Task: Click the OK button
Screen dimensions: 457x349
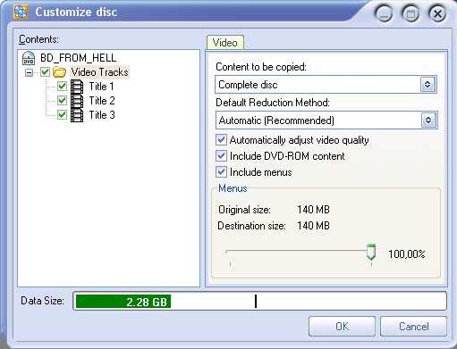Action: [x=342, y=327]
